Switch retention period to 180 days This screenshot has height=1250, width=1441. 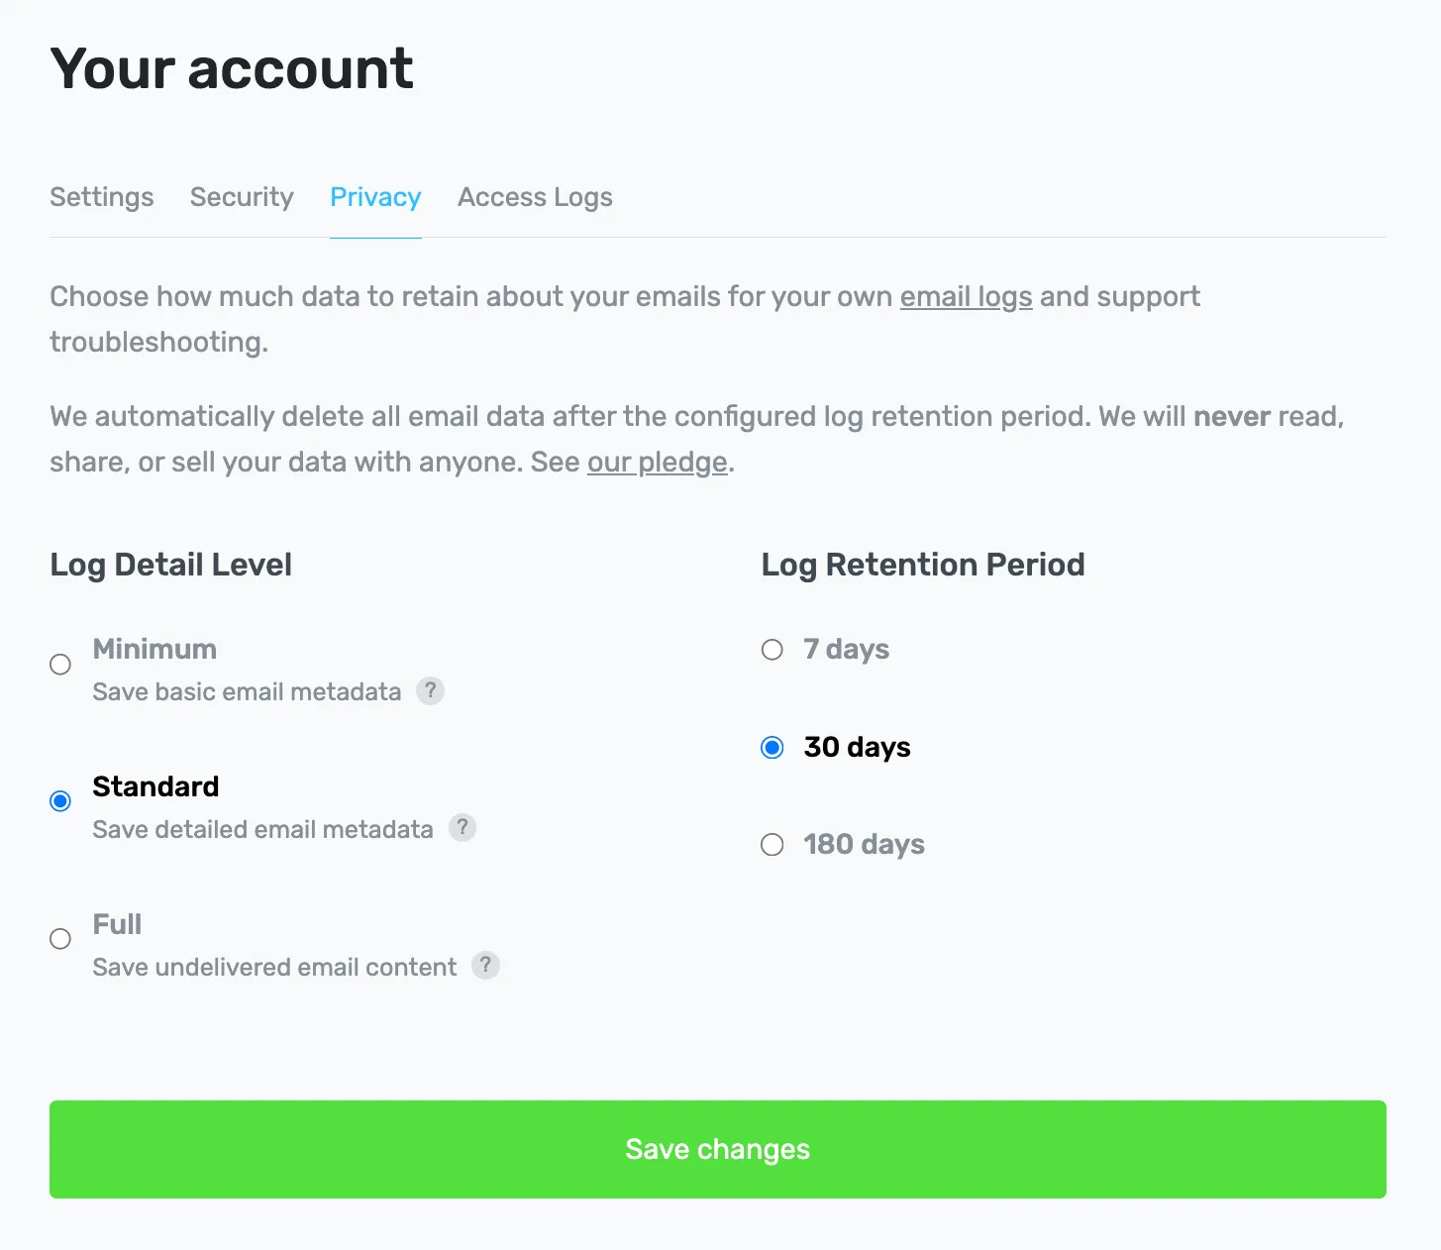[772, 845]
